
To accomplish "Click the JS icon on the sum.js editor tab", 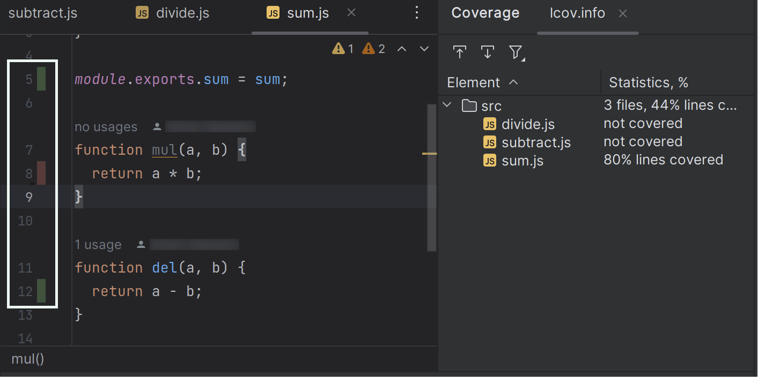I will pos(272,12).
